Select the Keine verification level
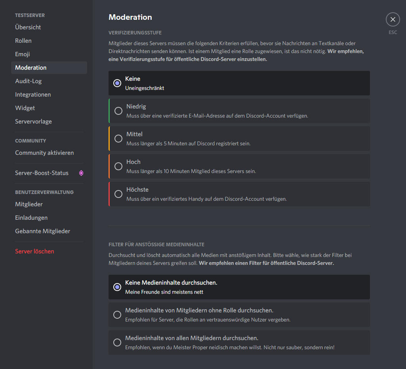This screenshot has width=406, height=369. pyautogui.click(x=117, y=83)
